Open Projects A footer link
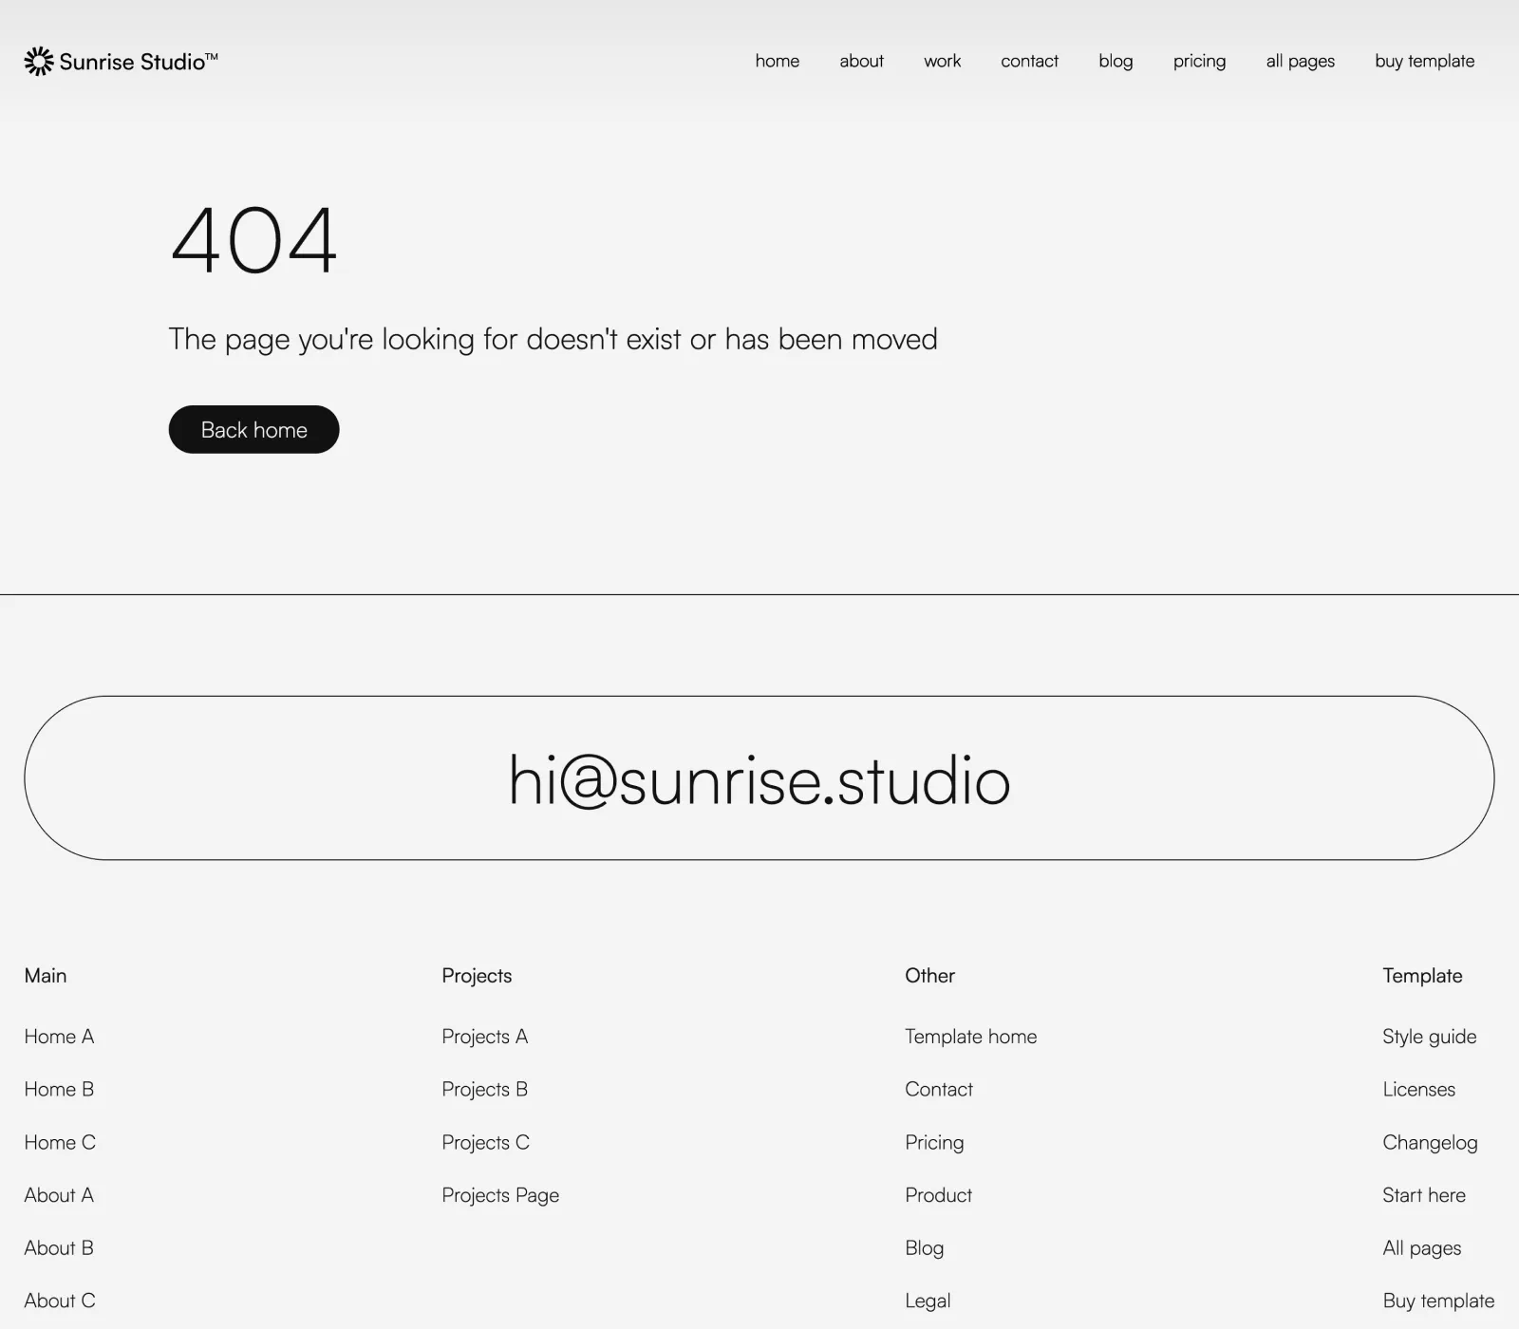This screenshot has height=1329, width=1519. point(484,1037)
